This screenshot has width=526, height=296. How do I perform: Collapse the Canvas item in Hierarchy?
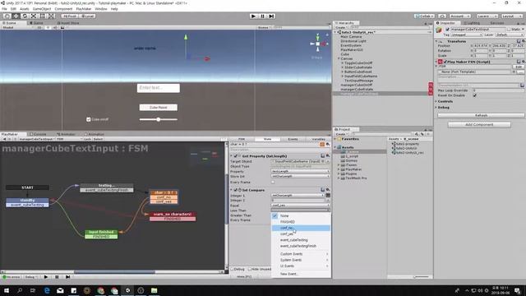pos(339,58)
